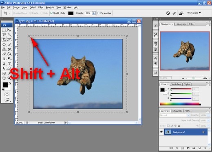Viewport: 212px width, 152px height.
Task: Open the Actions panel icon
Action: tap(155, 26)
